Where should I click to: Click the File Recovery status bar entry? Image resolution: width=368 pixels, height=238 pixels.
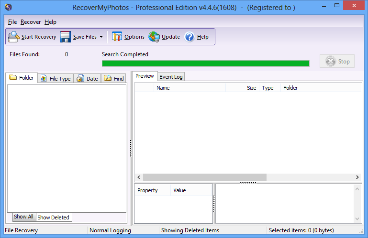[x=22, y=230]
